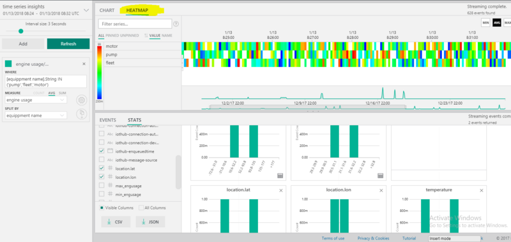Viewport: 511px width, 242px height.
Task: Click the interval size slider handle
Action: pos(21,31)
